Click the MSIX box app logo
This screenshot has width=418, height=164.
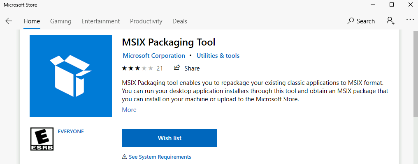71,76
